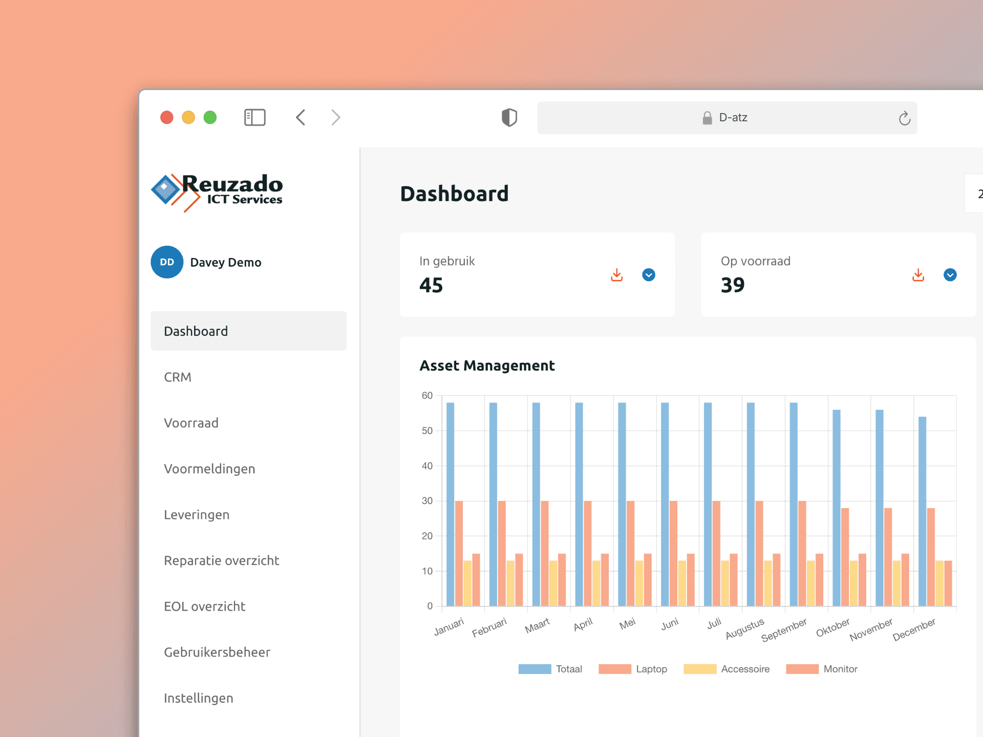This screenshot has width=983, height=737.
Task: Click the shield privacy icon in the toolbar
Action: click(509, 117)
